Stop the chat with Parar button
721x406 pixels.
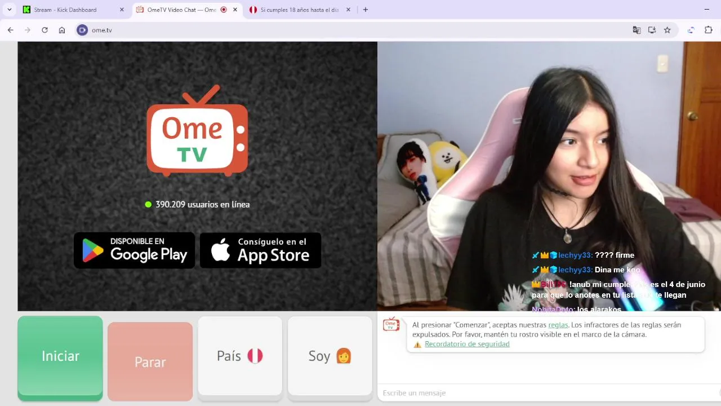point(150,361)
